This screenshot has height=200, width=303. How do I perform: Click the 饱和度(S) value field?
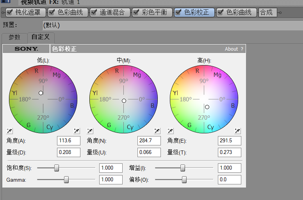coord(111,168)
